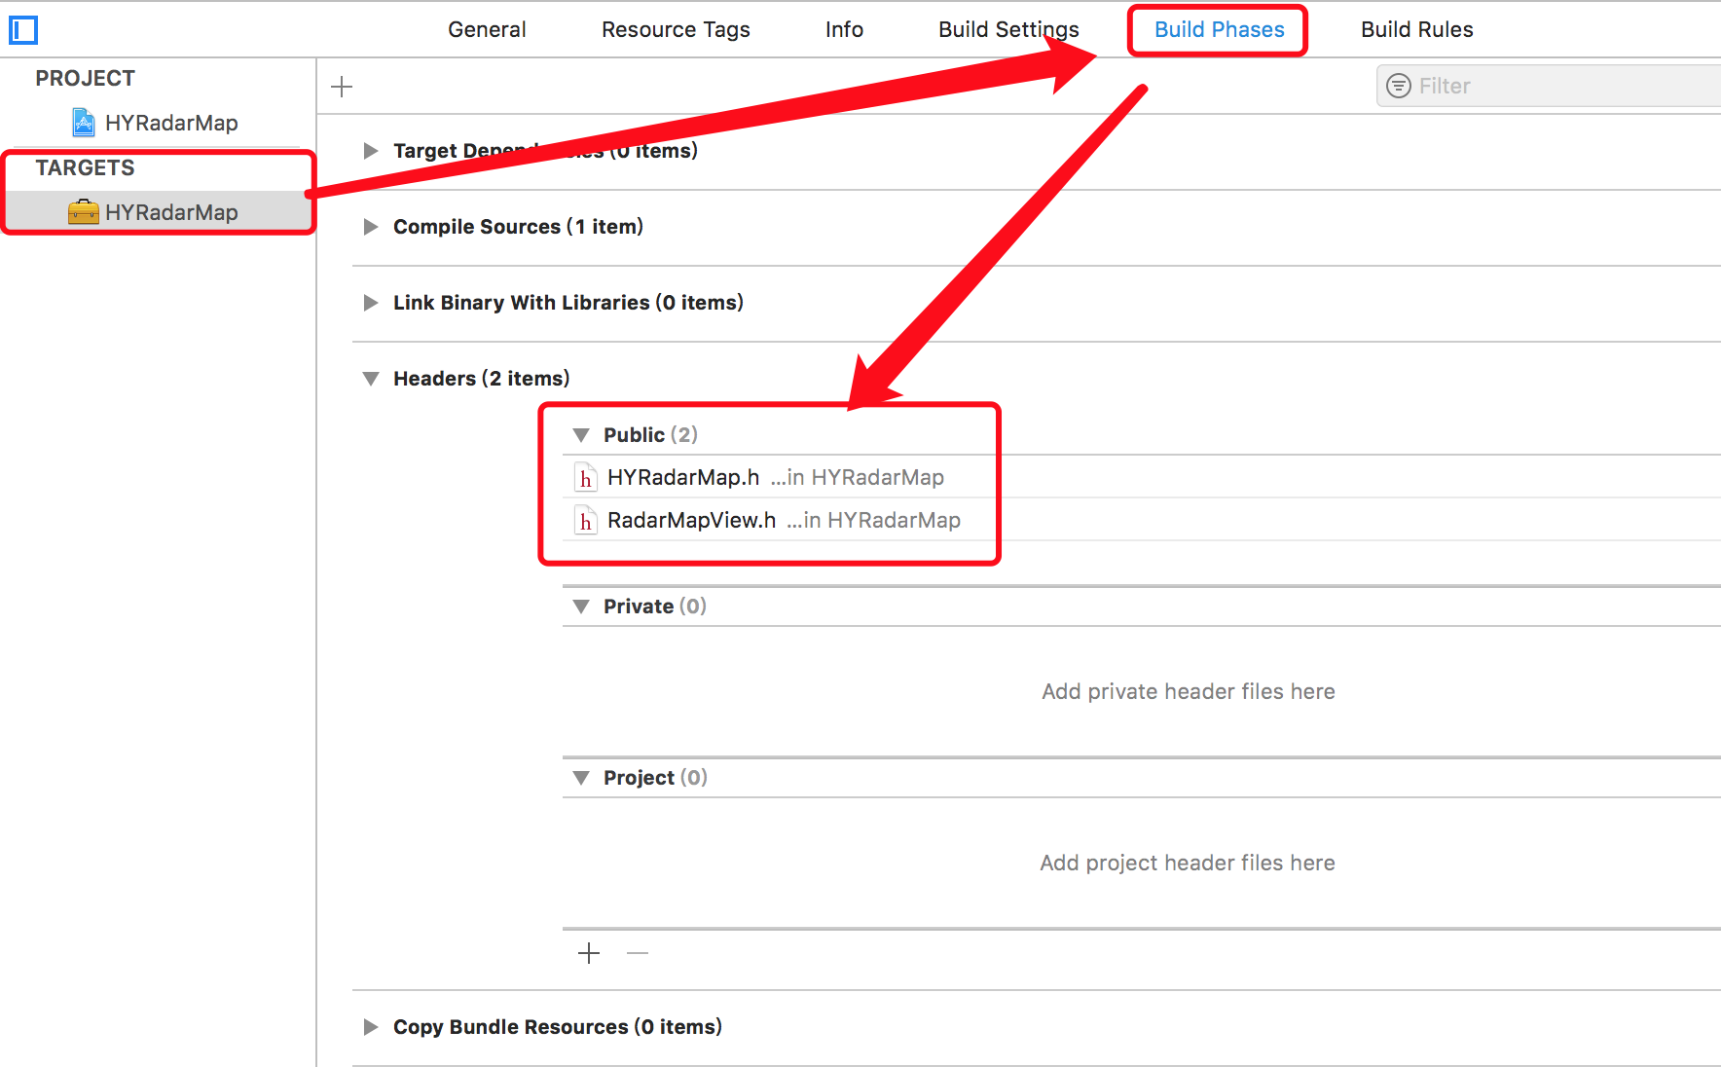Collapse the Headers section

click(x=371, y=379)
